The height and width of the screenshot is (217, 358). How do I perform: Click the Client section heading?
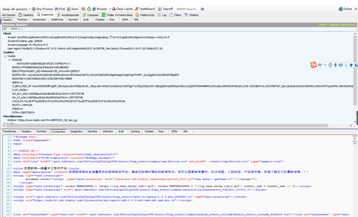click(7, 34)
